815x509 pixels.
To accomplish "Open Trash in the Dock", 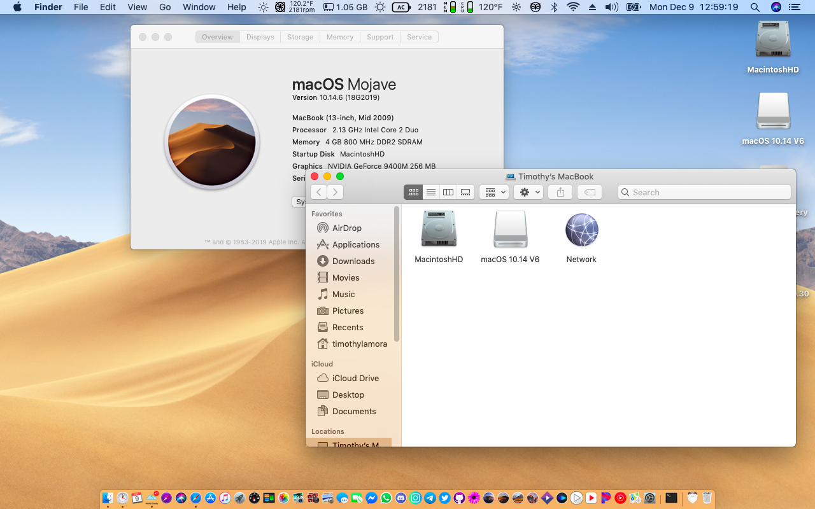I will click(x=706, y=498).
